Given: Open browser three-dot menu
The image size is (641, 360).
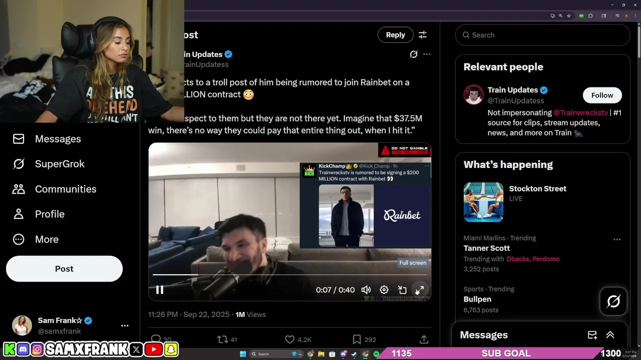Looking at the screenshot, I should [635, 15].
